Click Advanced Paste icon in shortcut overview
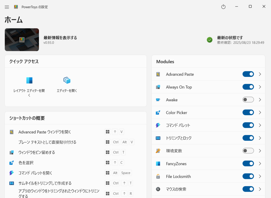The height and width of the screenshot is (198, 271). [12, 132]
